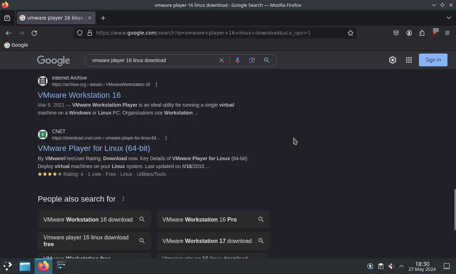Click the Google logo
This screenshot has height=274, width=456.
[x=53, y=61]
